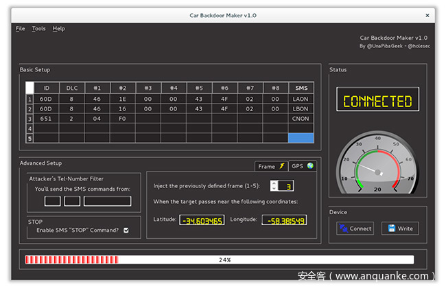Select row header 3 in the frame table
The width and height of the screenshot is (446, 289).
30,118
